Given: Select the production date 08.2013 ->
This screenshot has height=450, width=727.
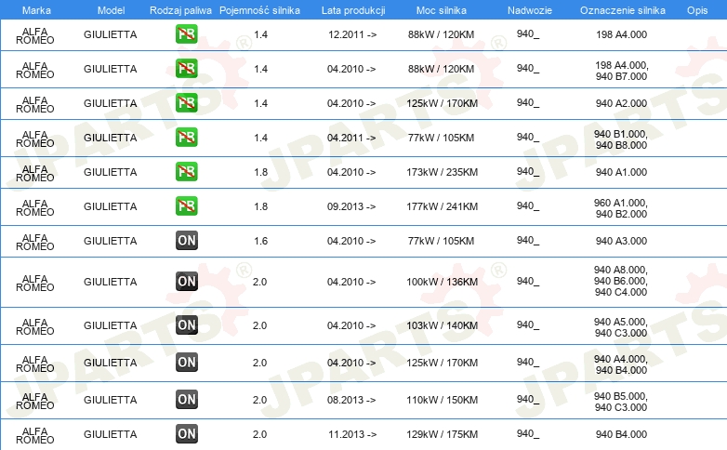Looking at the screenshot, I should (351, 400).
